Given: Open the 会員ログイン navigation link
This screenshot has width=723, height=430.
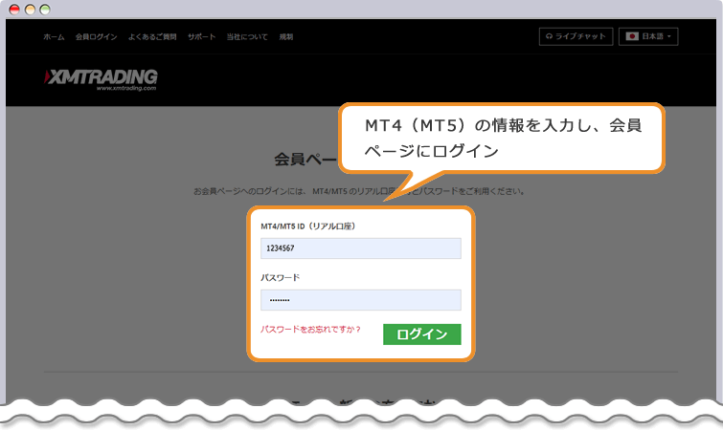Looking at the screenshot, I should pyautogui.click(x=97, y=37).
